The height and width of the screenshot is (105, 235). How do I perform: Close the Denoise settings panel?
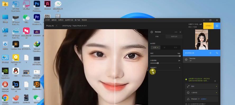click(x=181, y=32)
